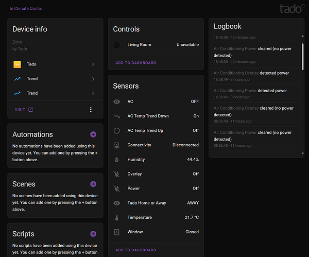Open Tado Home or Away sensor
This screenshot has height=257, width=309.
coord(147,203)
